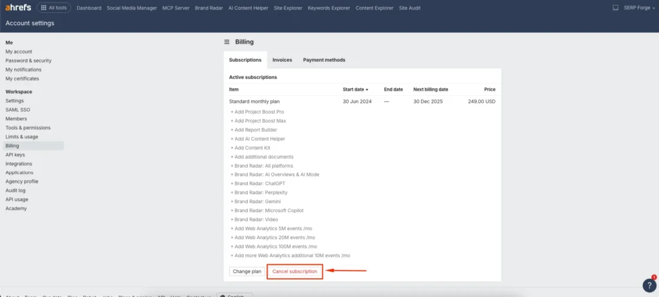Image resolution: width=659 pixels, height=297 pixels.
Task: Add Brand Radar: Video
Action: [254, 220]
